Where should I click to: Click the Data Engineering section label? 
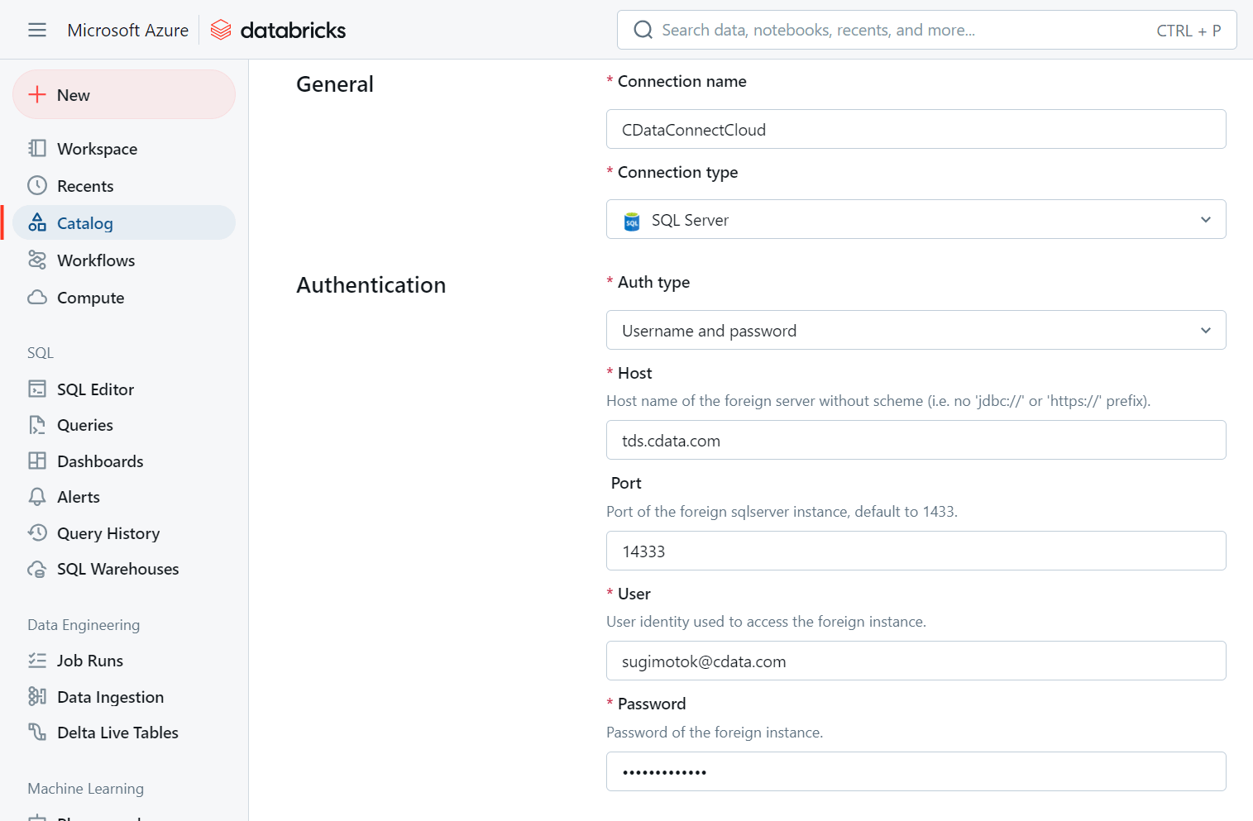coord(84,624)
